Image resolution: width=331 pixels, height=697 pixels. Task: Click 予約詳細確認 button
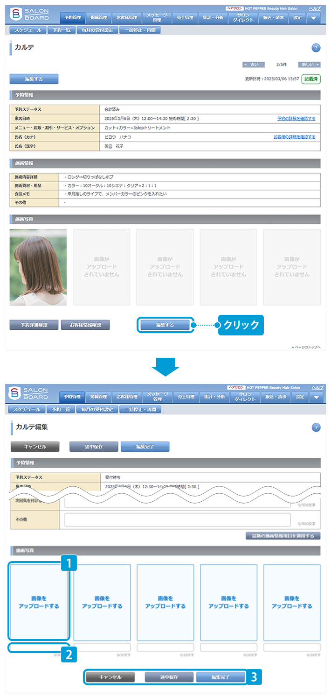point(34,325)
